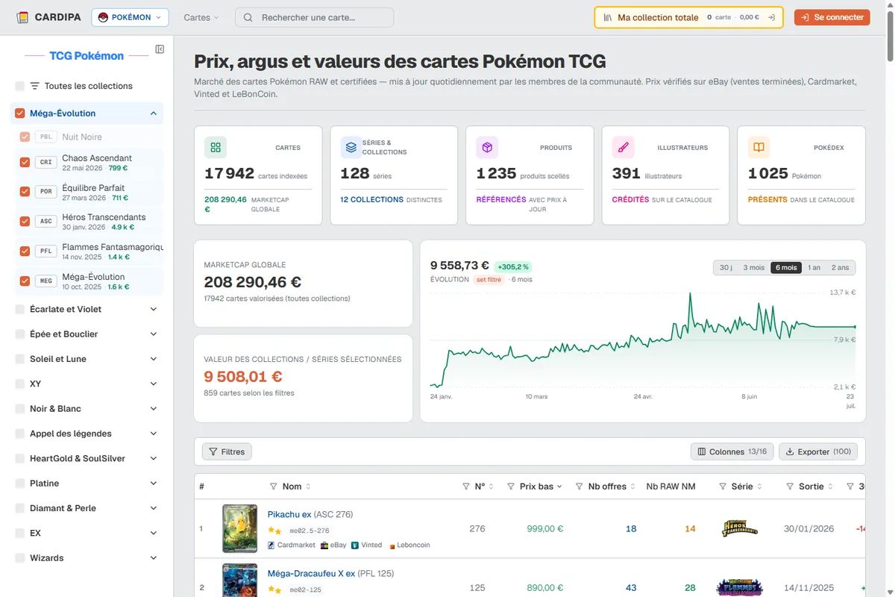Click filter icon on Série column
Image resolution: width=895 pixels, height=597 pixels.
tap(723, 487)
